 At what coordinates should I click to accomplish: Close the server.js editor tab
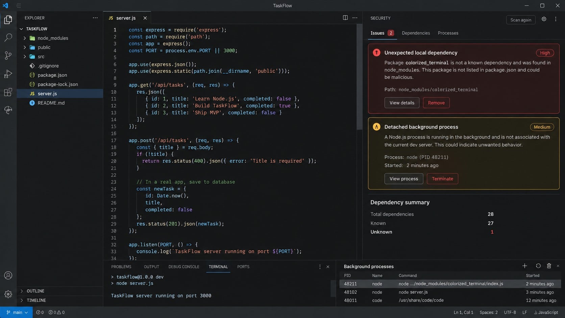click(145, 18)
